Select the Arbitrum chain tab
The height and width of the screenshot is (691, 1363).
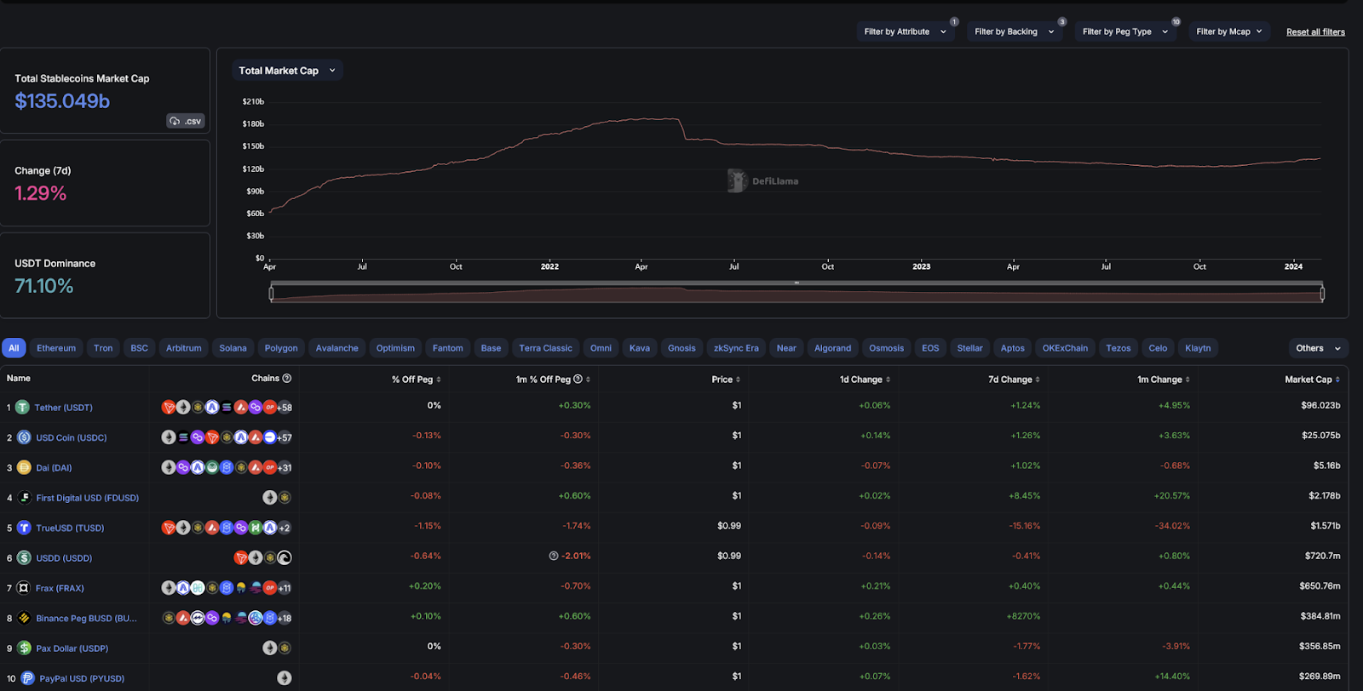pos(184,348)
